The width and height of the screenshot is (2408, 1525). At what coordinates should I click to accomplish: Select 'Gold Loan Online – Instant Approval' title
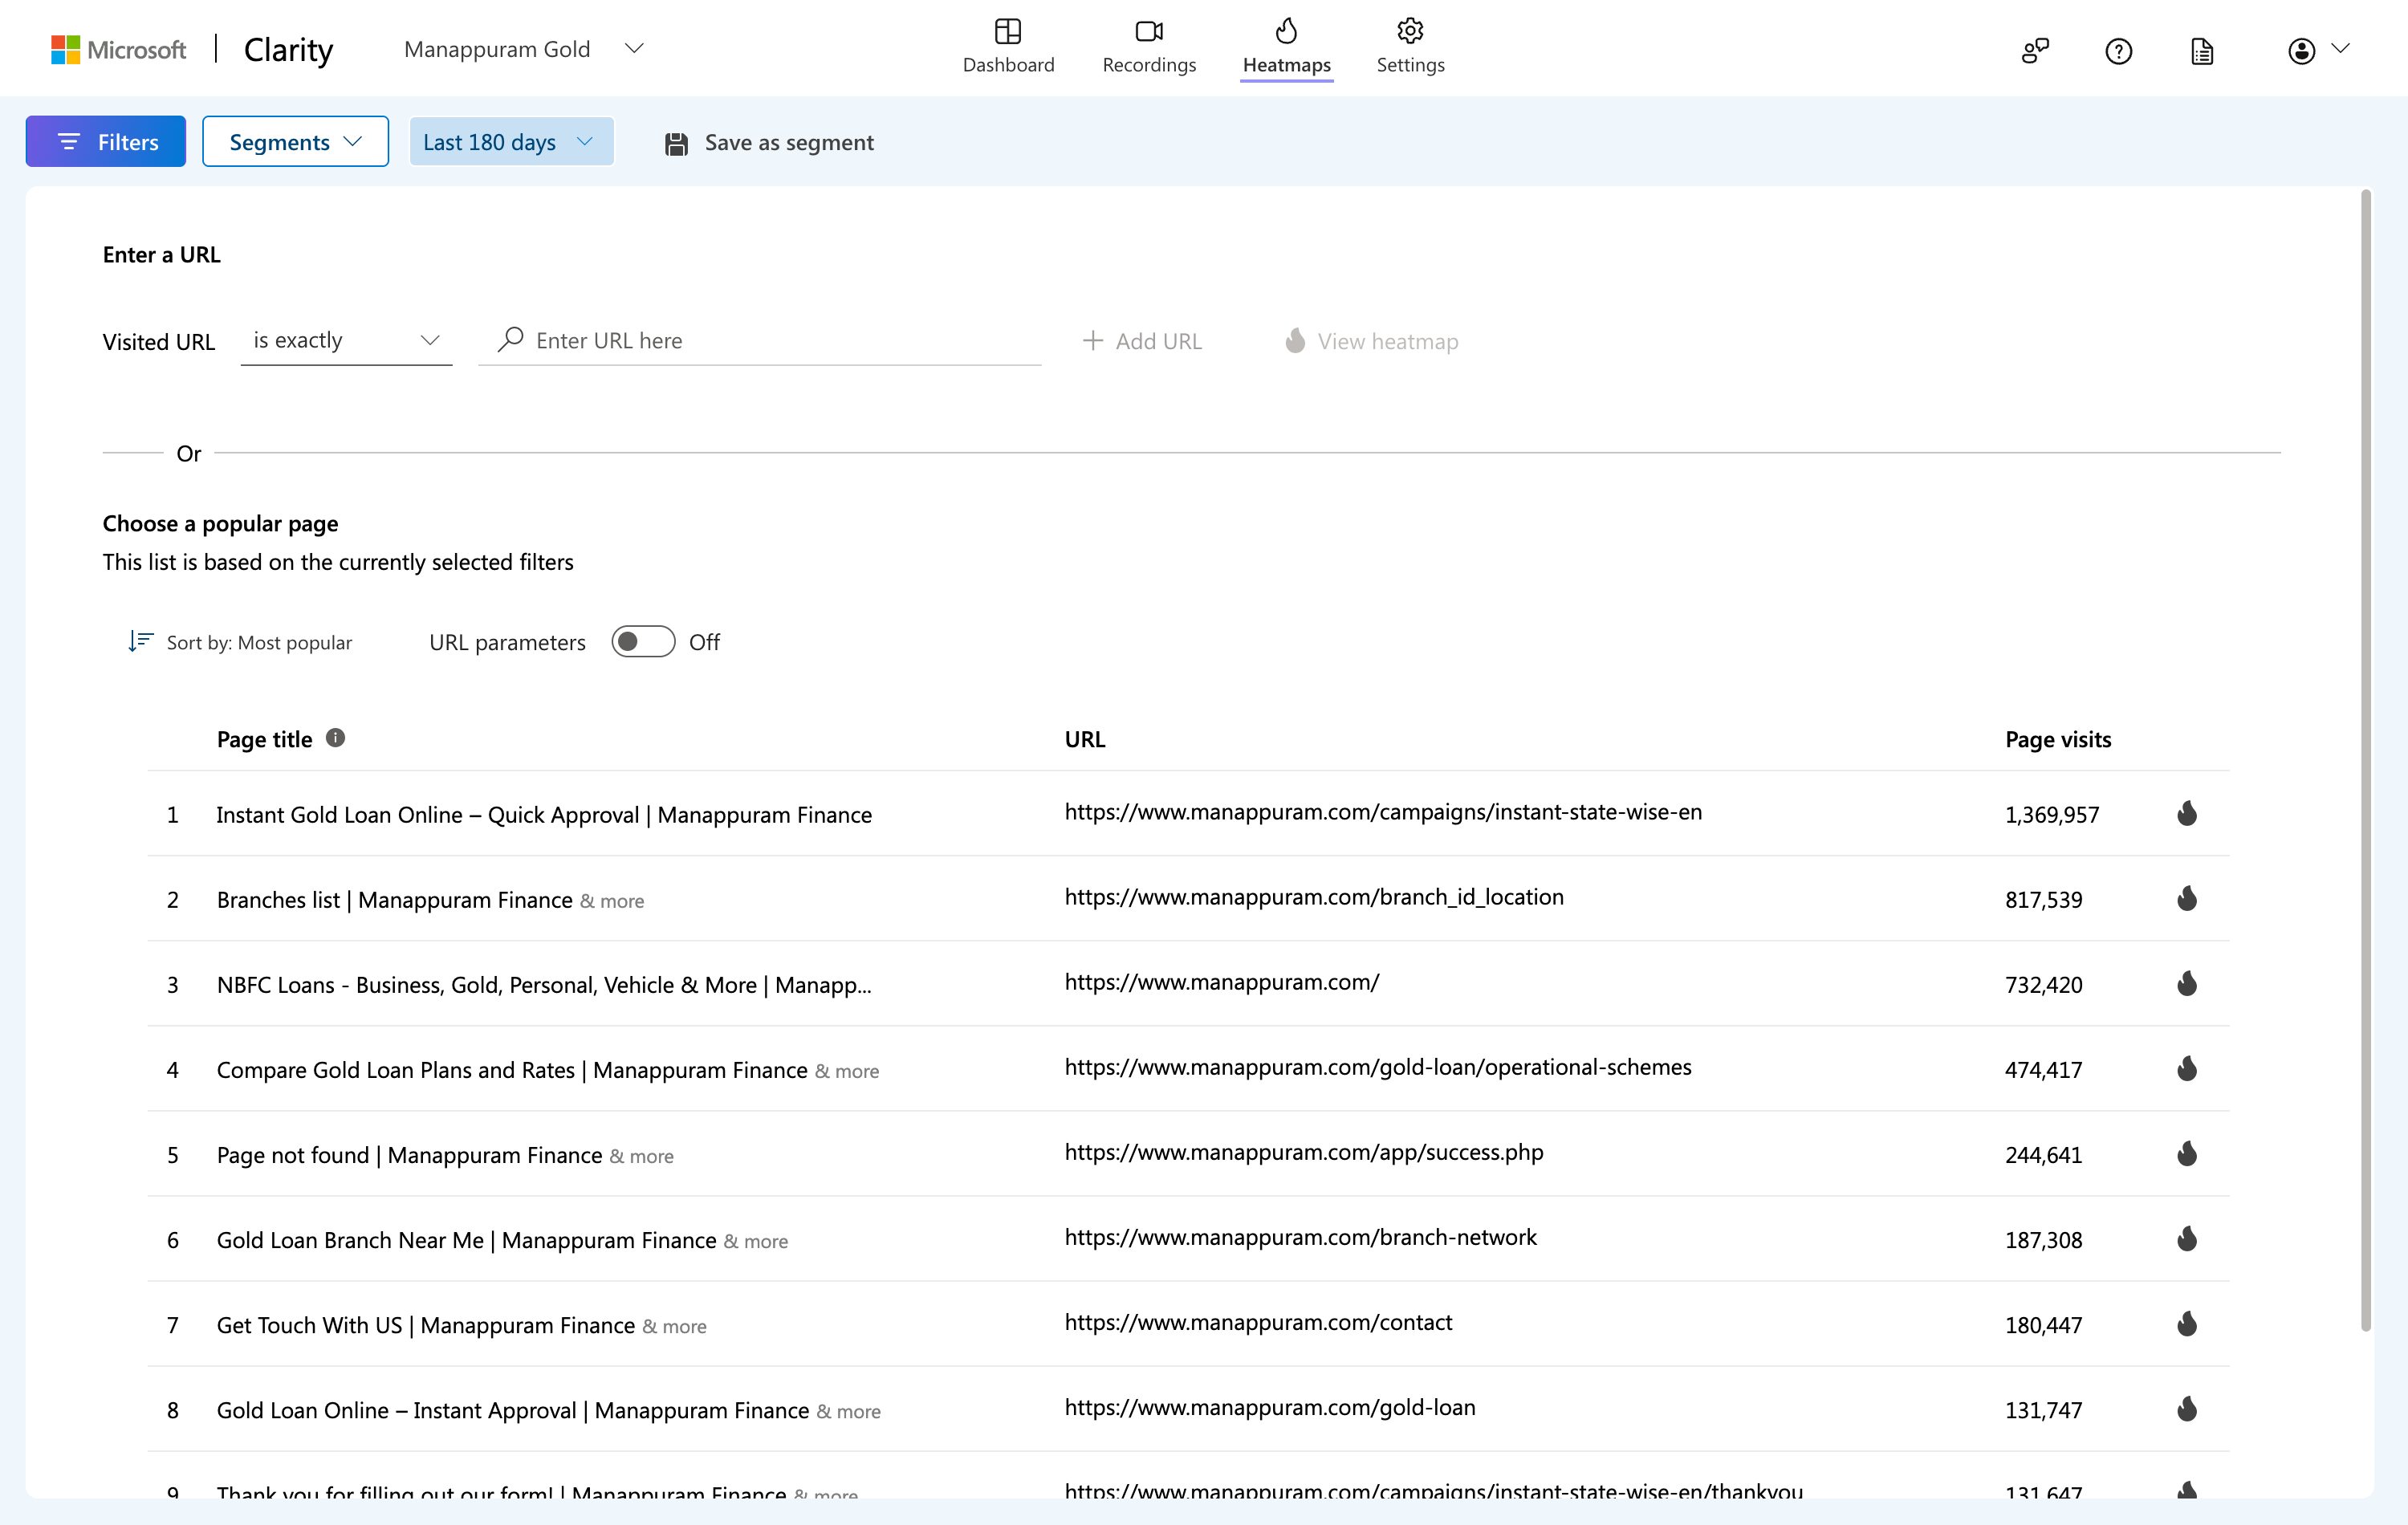point(513,1410)
